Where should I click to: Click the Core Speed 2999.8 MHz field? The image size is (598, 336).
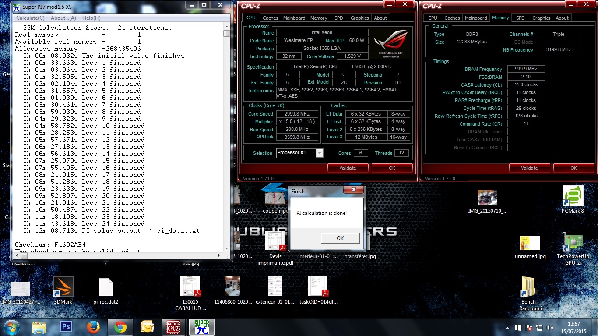tap(297, 114)
